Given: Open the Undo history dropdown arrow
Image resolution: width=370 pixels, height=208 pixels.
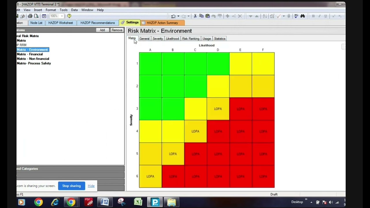Looking at the screenshot, I should click(x=178, y=16).
